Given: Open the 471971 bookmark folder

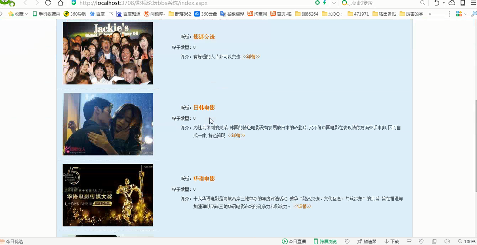Looking at the screenshot, I should (358, 14).
